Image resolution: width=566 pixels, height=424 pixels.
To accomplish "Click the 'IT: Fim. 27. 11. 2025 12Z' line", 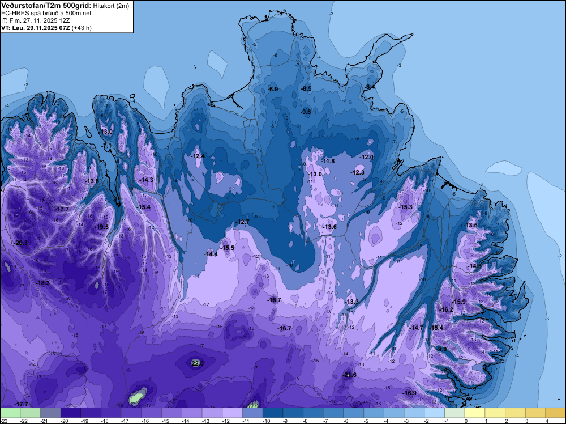I will tap(35, 20).
